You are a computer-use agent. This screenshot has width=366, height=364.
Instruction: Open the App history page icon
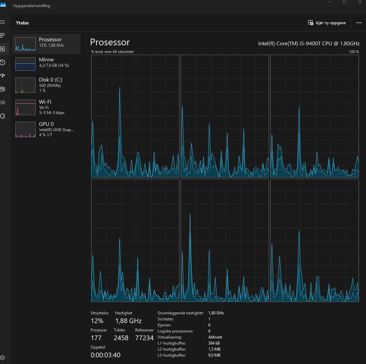(x=3, y=62)
